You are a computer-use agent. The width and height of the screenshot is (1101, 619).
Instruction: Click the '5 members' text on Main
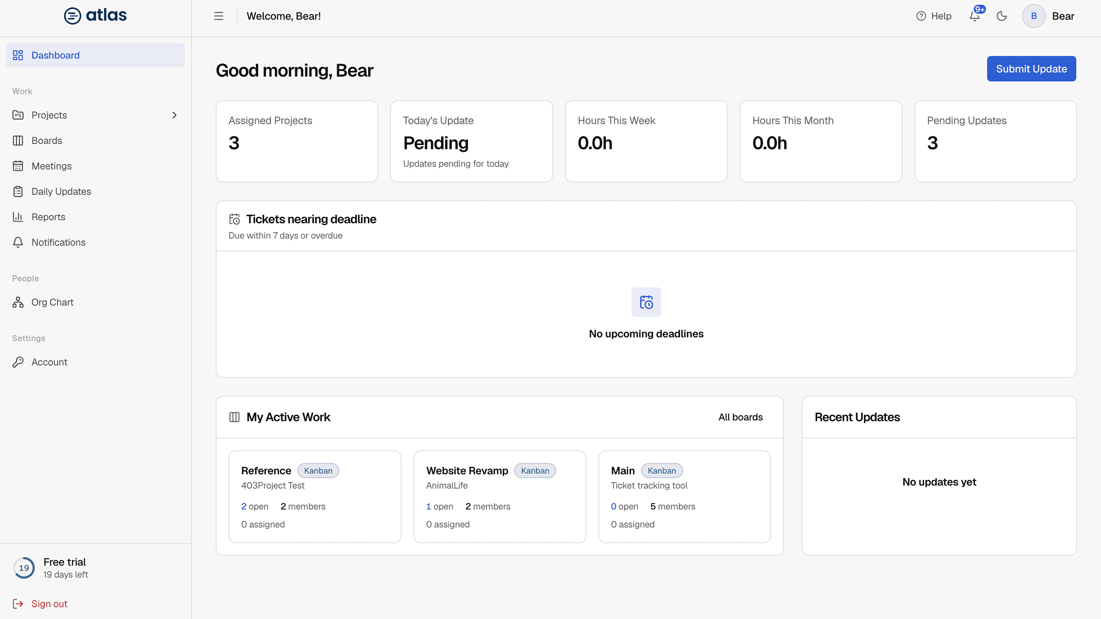[x=673, y=506]
